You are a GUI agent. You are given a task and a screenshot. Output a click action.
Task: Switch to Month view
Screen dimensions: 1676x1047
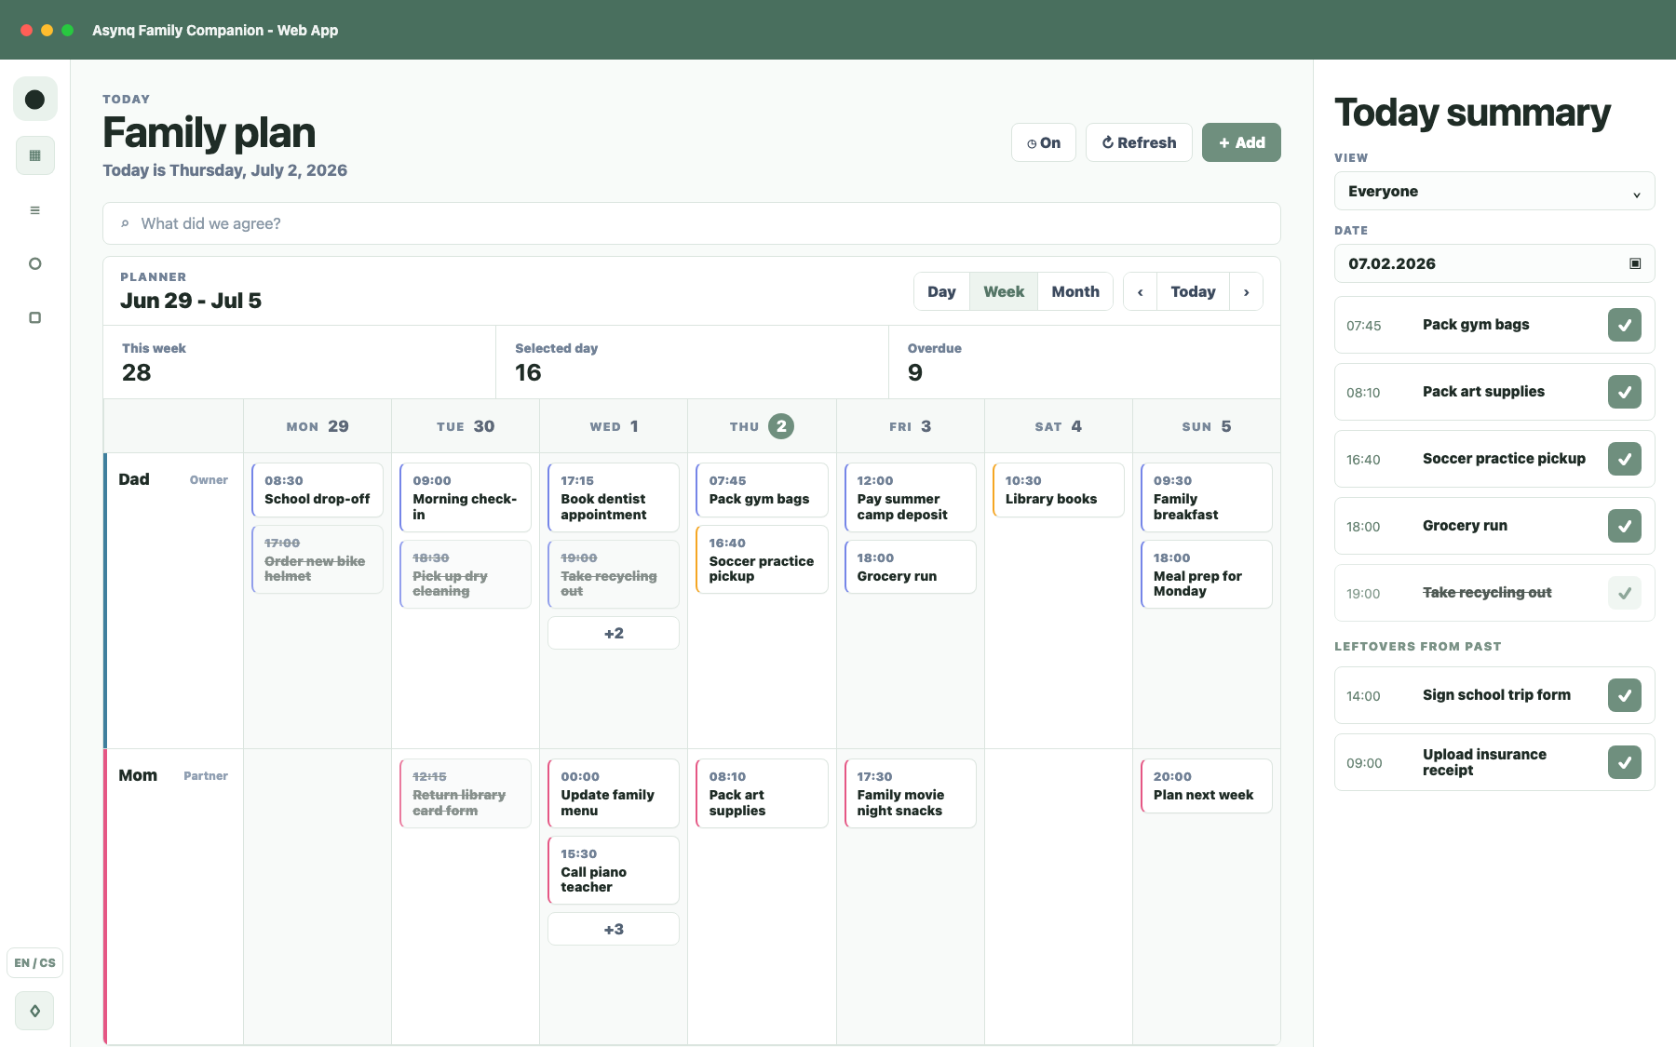1075,291
